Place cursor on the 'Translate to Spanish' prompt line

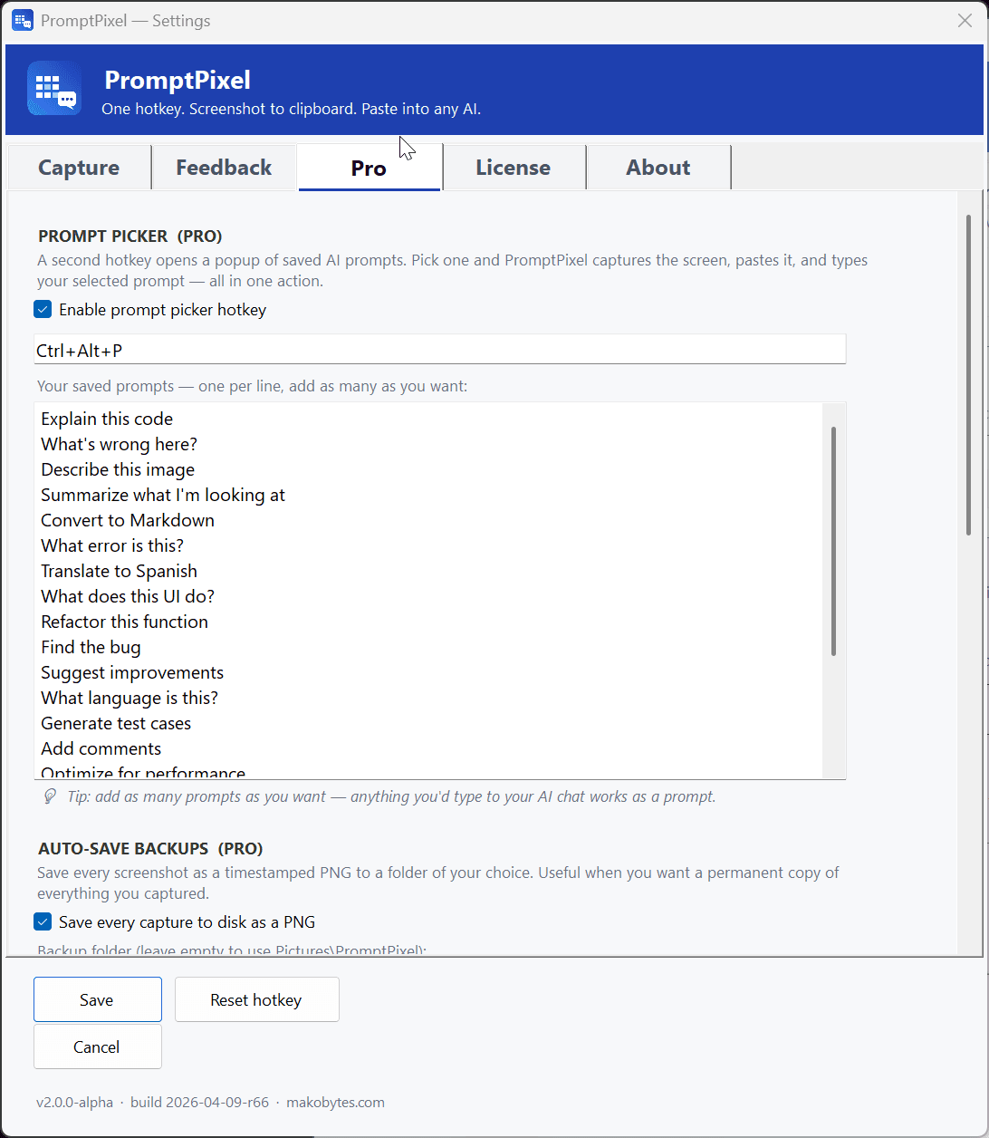coord(119,571)
